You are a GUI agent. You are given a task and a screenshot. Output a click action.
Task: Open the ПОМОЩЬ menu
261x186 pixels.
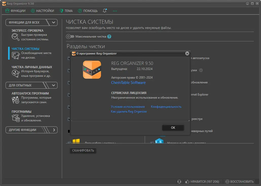point(88,11)
